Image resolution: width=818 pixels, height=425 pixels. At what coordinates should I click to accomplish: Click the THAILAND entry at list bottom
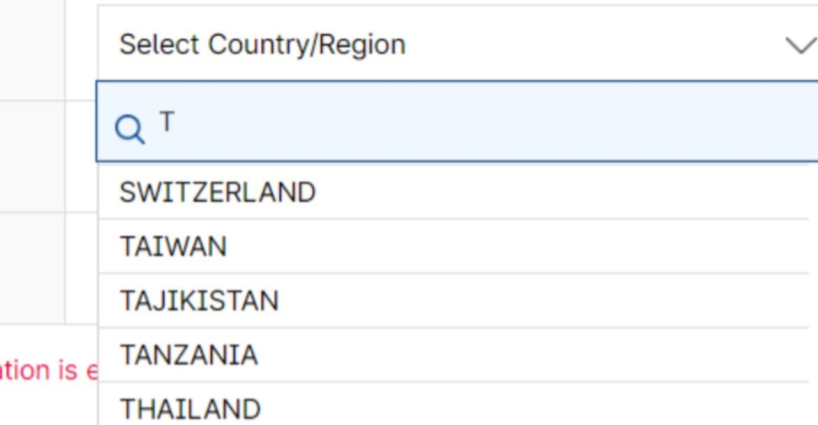click(x=447, y=408)
